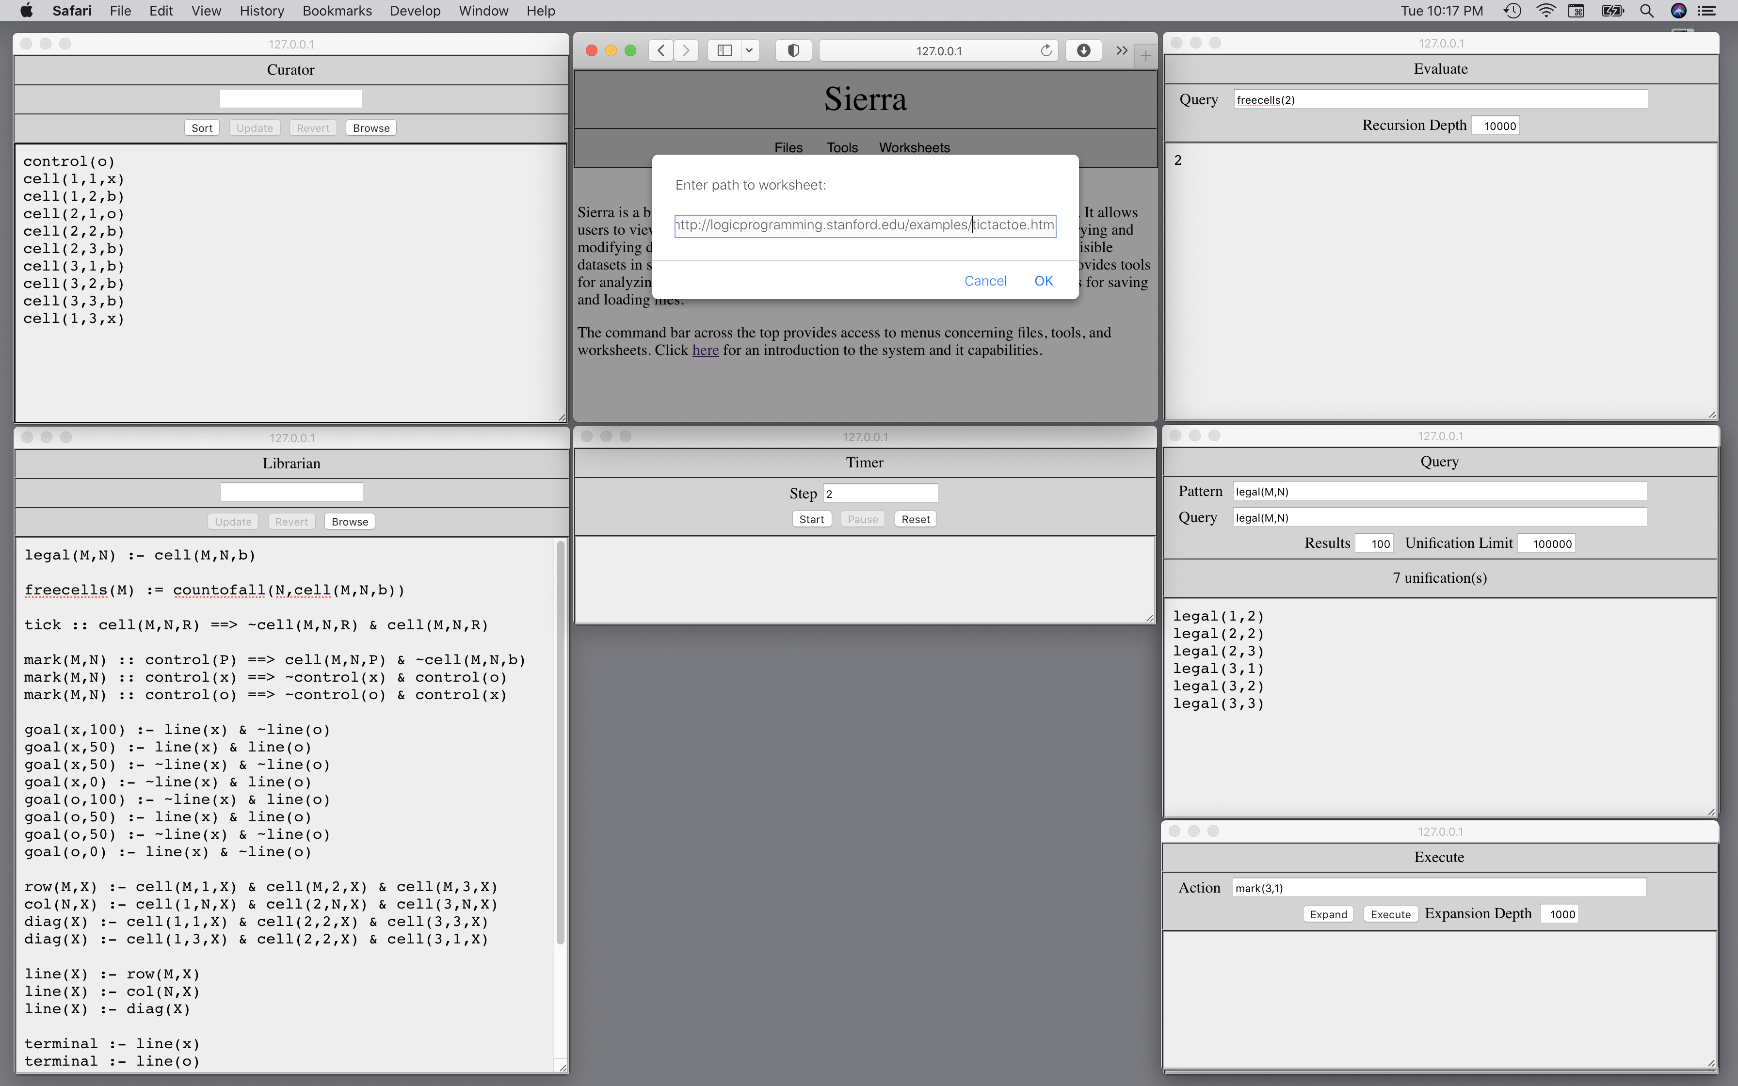Click Safari forward navigation arrow
This screenshot has height=1086, width=1738.
[687, 50]
